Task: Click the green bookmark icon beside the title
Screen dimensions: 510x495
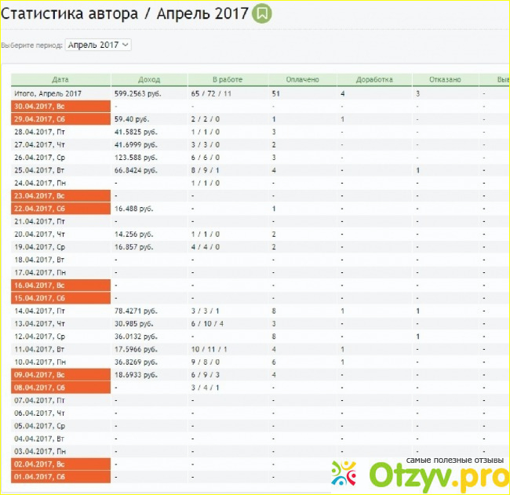Action: point(263,13)
